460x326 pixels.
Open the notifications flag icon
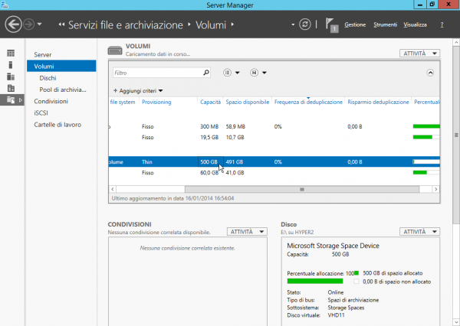[x=332, y=25]
